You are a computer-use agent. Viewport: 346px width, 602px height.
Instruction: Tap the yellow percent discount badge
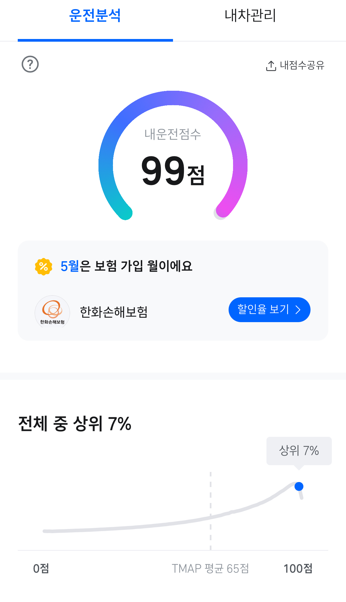coord(43,267)
